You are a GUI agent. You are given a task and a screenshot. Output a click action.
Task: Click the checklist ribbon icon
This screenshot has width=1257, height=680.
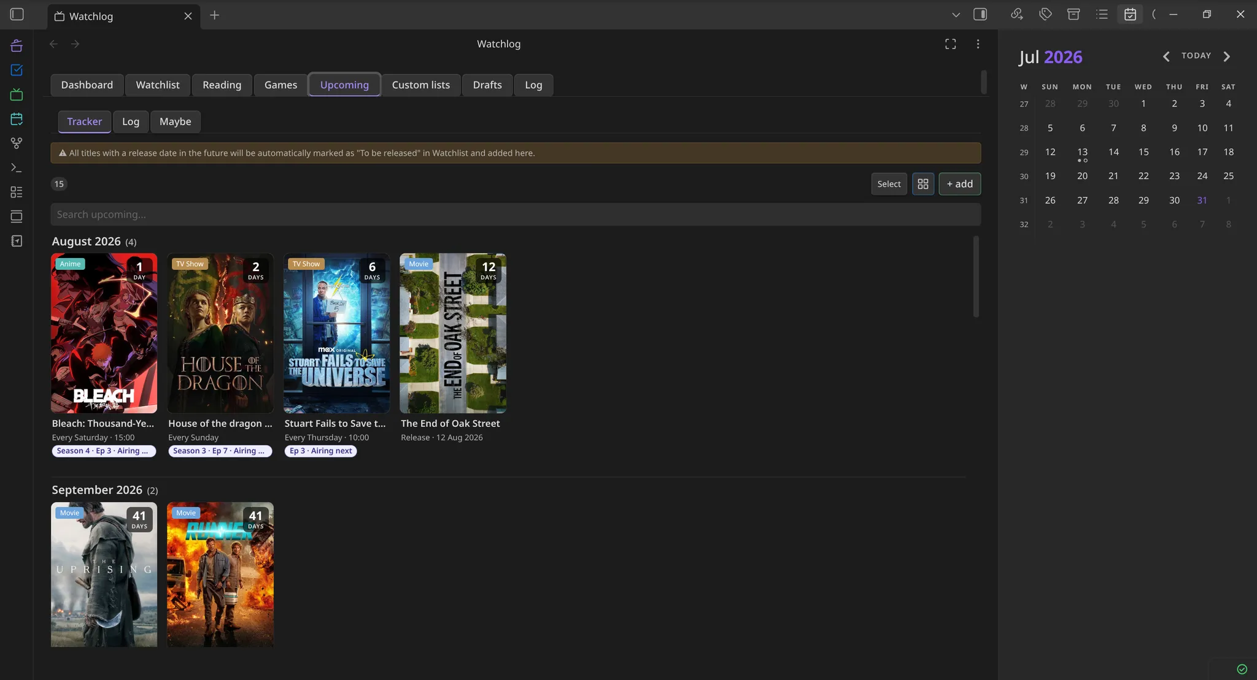point(17,192)
